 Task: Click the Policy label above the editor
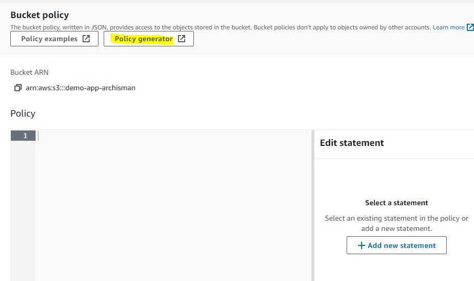(x=23, y=113)
